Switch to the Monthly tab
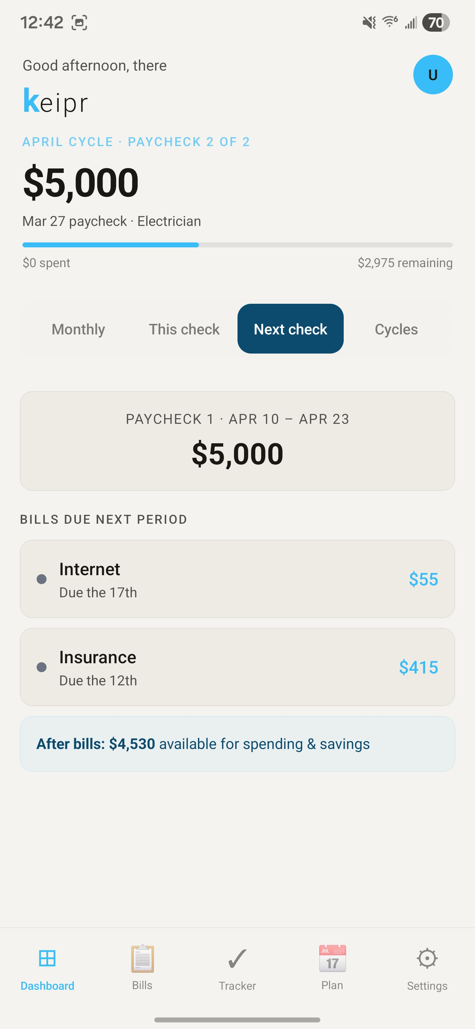Screen dimensions: 475x1029 (78, 329)
